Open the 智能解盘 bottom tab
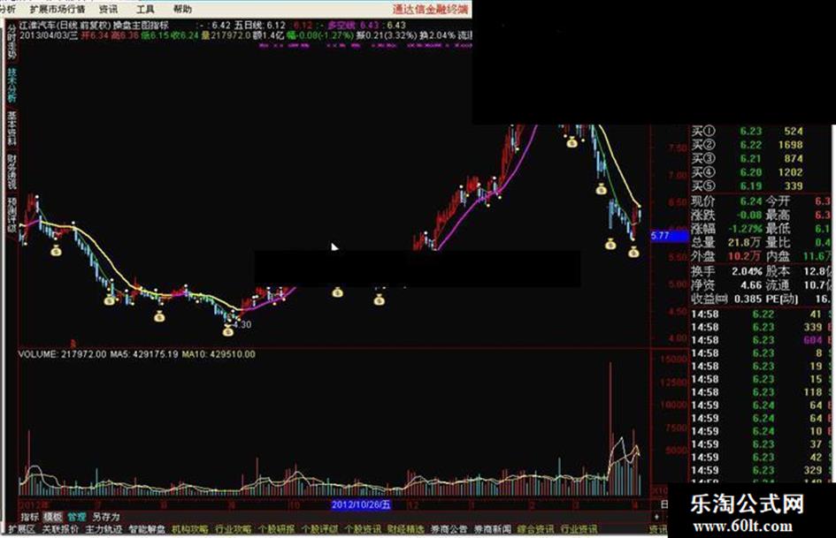Viewport: 836px width, 538px height. (147, 529)
